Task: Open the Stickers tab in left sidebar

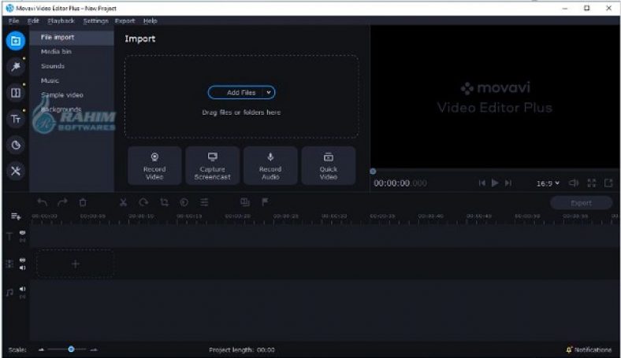Action: point(15,145)
